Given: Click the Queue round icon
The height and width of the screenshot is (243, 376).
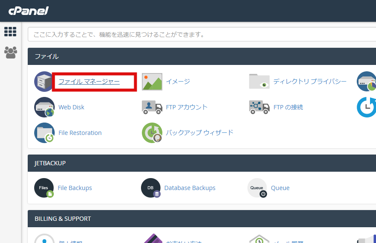Looking at the screenshot, I should point(257,188).
